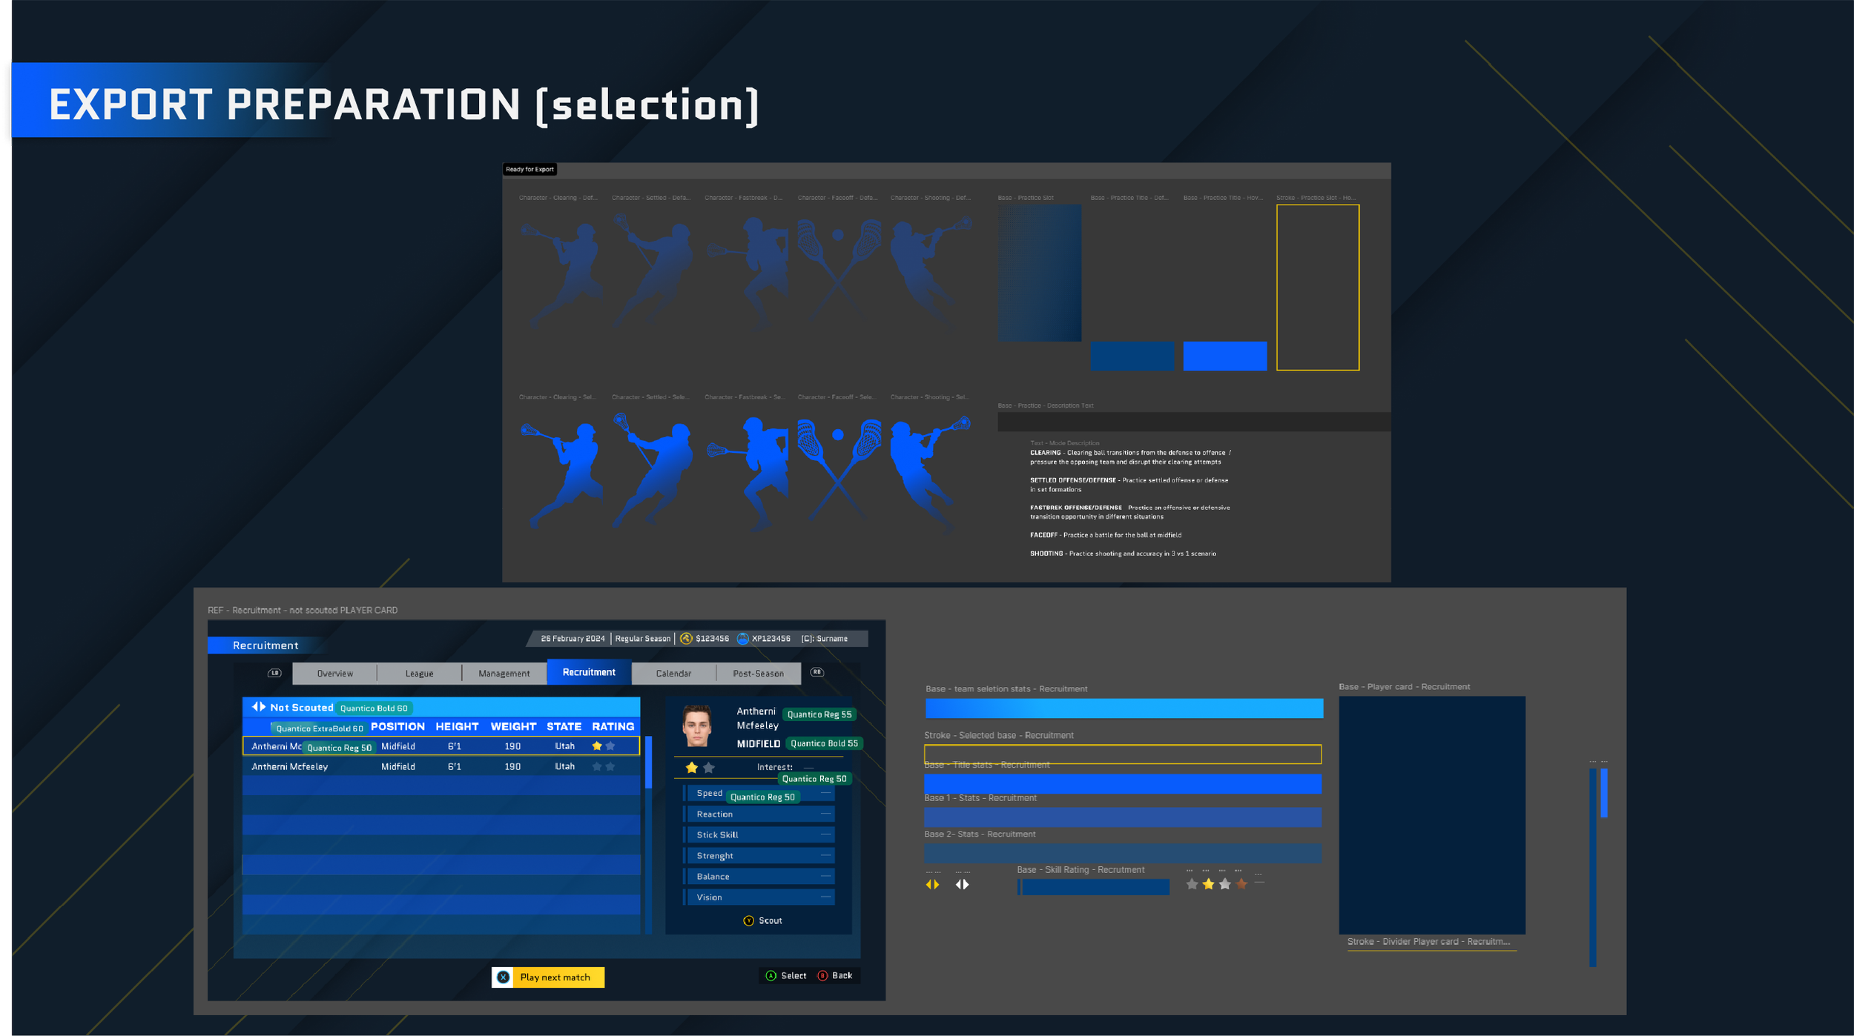Image resolution: width=1854 pixels, height=1036 pixels.
Task: Click the yellow Stroke - Practice Slot outline frame
Action: click(1318, 288)
